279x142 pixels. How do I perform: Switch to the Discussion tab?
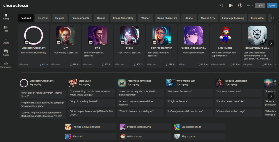tap(257, 18)
